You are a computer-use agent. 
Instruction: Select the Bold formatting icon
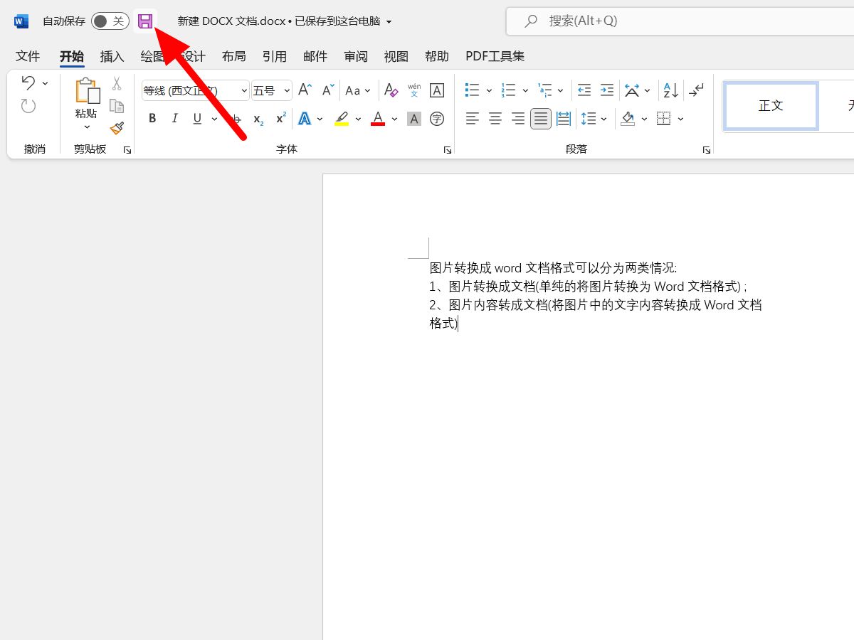click(152, 118)
